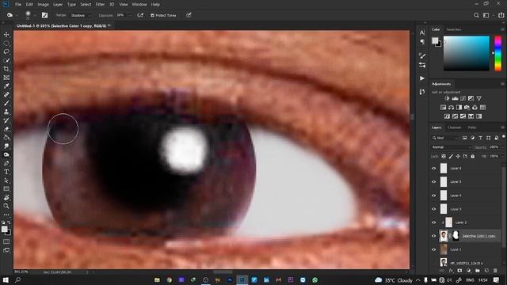Screen dimensions: 507x285
Task: Open the Image menu
Action: [x=43, y=5]
